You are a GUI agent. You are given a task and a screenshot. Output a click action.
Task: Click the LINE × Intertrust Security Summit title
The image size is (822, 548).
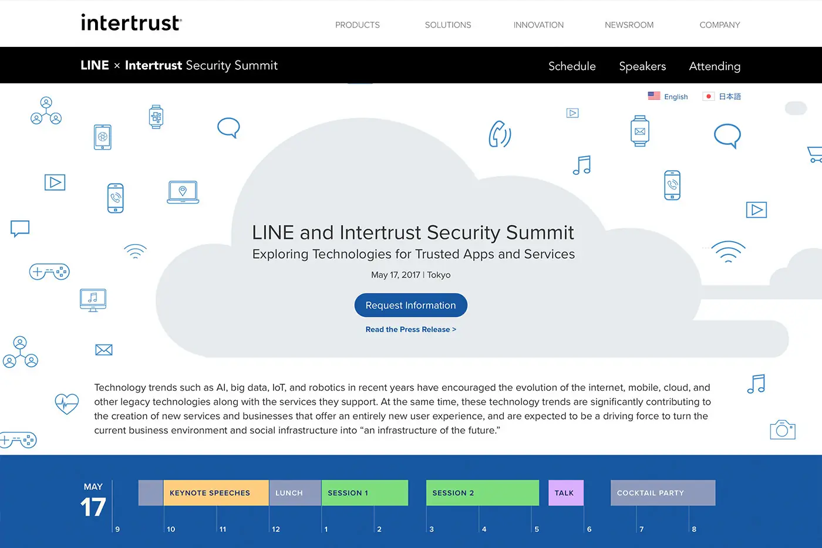179,65
